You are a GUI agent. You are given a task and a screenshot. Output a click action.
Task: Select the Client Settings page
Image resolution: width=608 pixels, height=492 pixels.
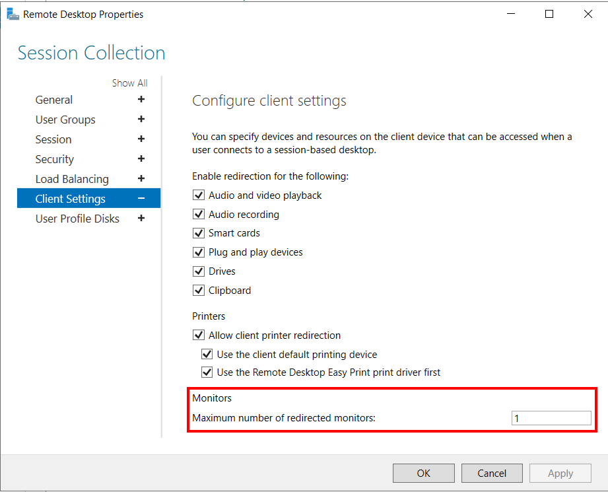(89, 198)
